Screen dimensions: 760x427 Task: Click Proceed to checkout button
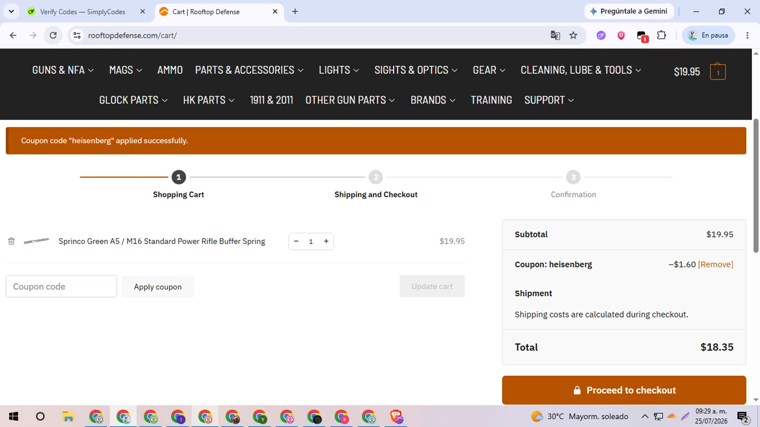(x=624, y=390)
